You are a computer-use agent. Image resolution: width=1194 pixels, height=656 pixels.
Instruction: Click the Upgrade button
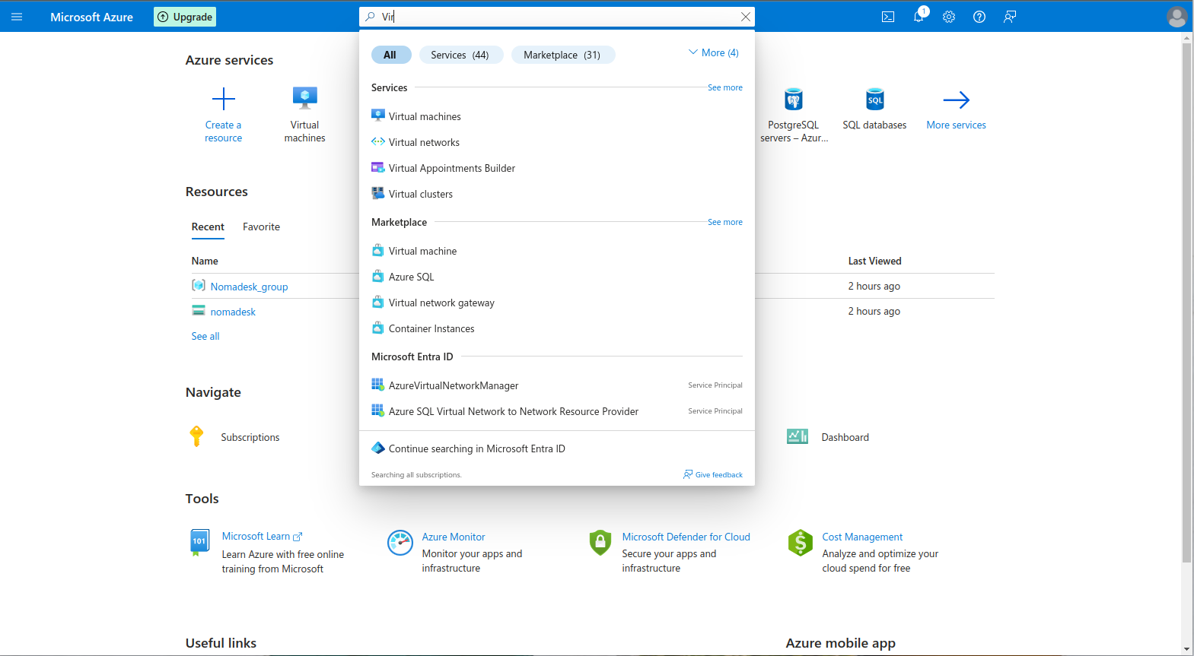185,17
